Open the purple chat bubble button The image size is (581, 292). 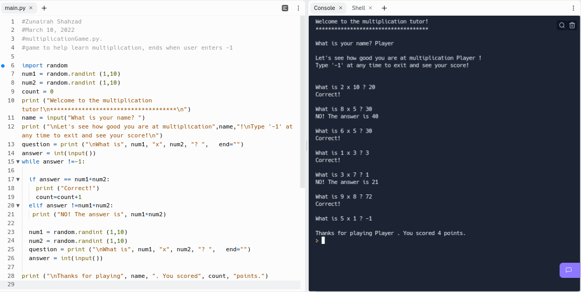click(570, 270)
